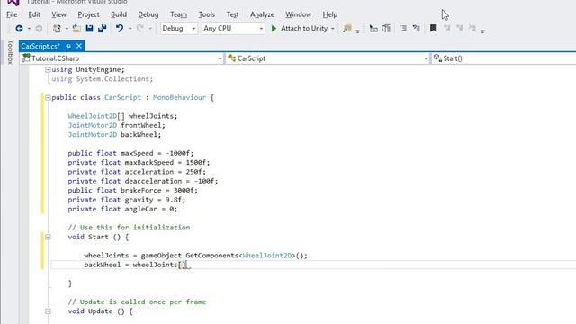The image size is (576, 324).
Task: Click the second indent-lines toolbar icon, left of the comment icons
Action: (386, 28)
